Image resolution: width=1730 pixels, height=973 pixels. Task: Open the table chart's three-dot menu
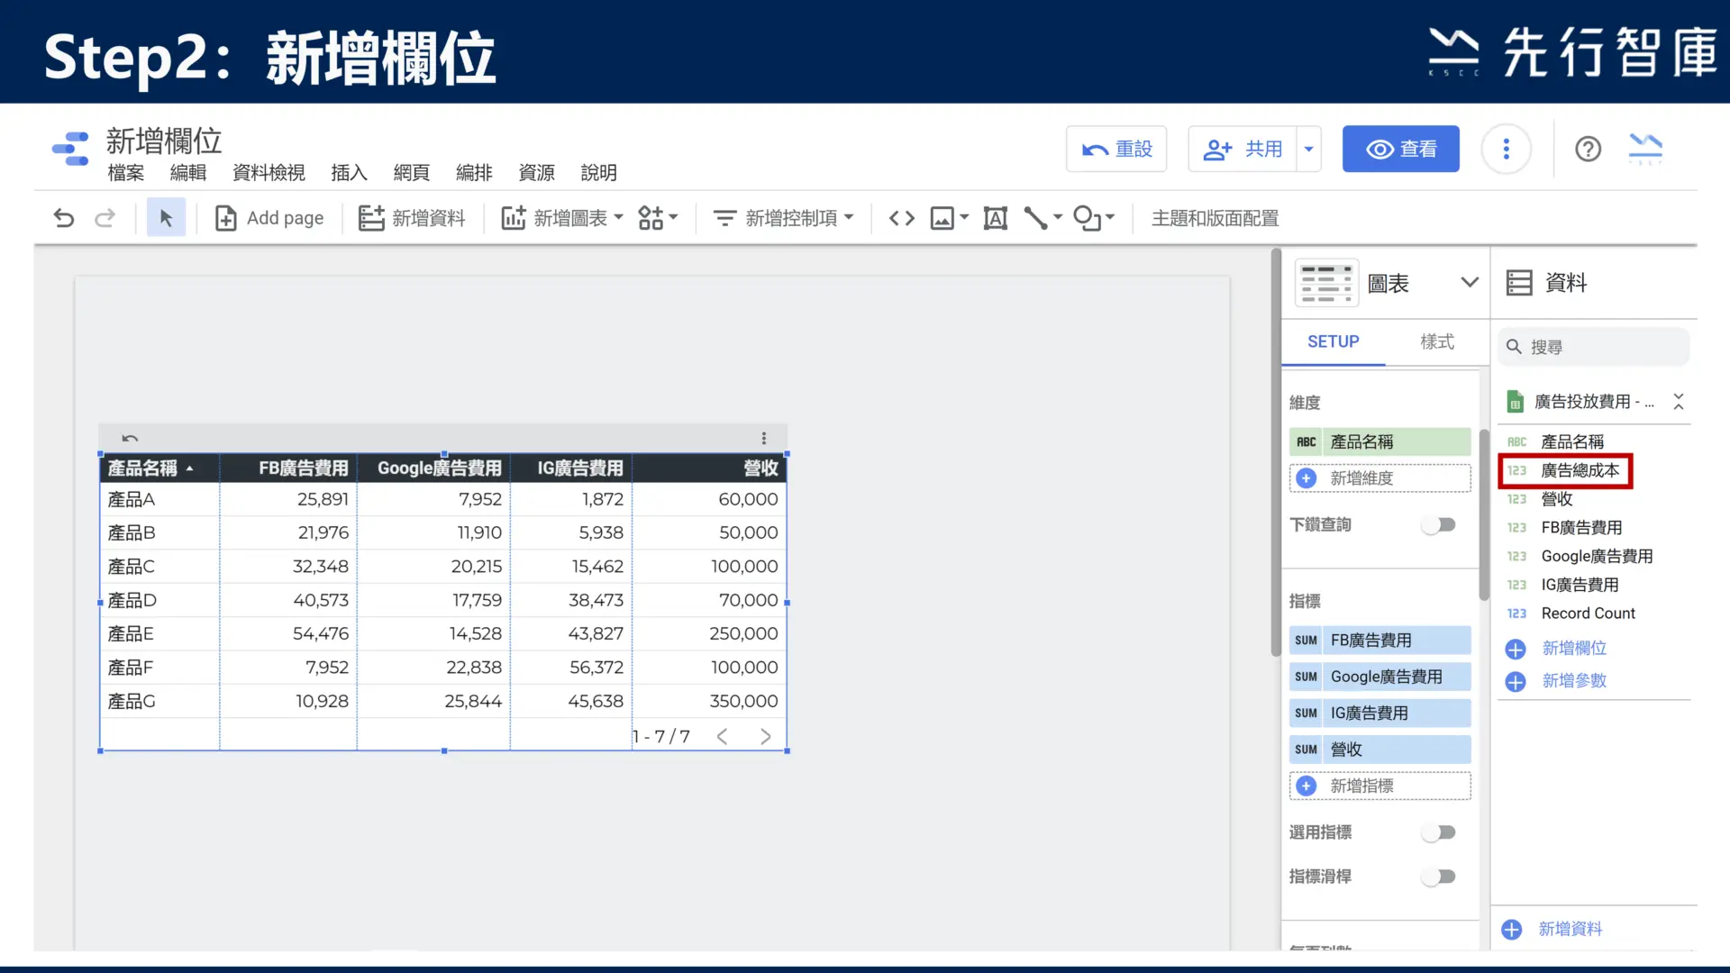(764, 439)
